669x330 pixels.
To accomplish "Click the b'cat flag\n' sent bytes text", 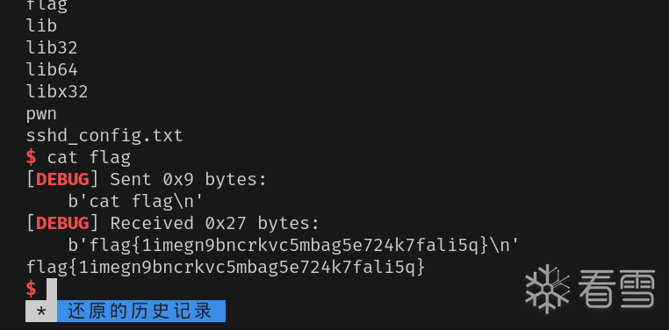I will (x=135, y=201).
